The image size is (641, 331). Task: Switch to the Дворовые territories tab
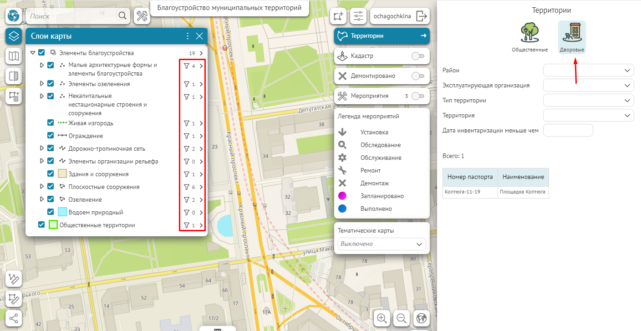(x=572, y=37)
